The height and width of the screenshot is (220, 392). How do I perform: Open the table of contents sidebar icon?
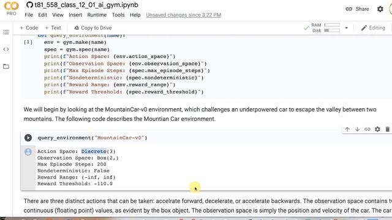pos(6,32)
